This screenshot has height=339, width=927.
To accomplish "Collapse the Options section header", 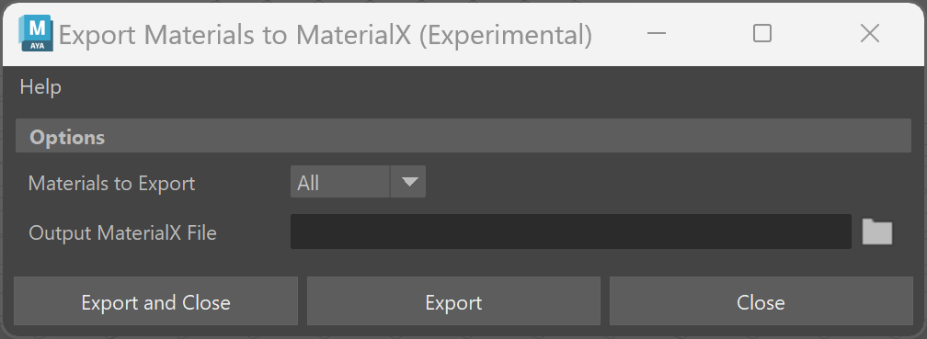I will [x=463, y=136].
